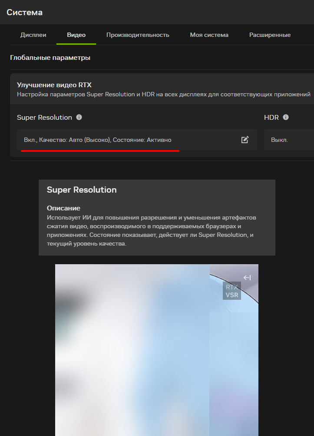314x436 pixels.
Task: Click the RTX VSR badge on the preview
Action: 232,291
